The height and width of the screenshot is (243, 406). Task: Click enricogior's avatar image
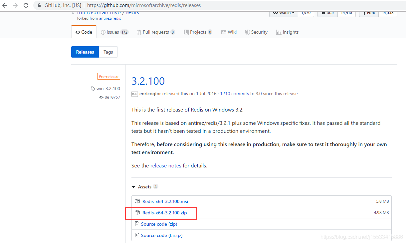pos(134,94)
